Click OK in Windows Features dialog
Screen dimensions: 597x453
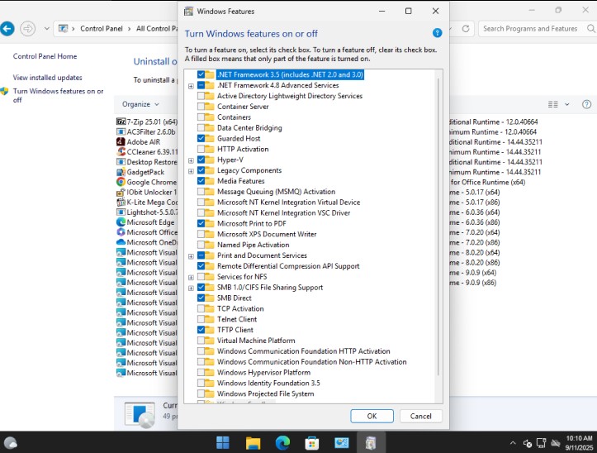372,416
